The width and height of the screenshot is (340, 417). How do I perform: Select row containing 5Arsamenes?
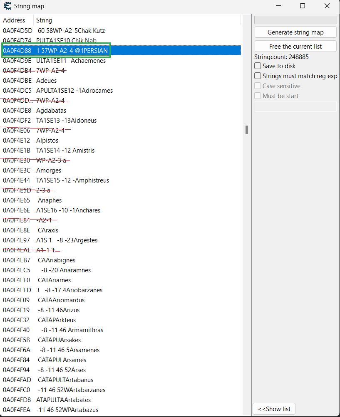click(x=121, y=350)
